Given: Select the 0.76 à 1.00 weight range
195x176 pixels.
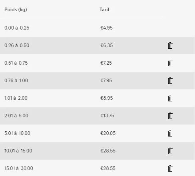Looking at the screenshot, I should click(x=16, y=81).
